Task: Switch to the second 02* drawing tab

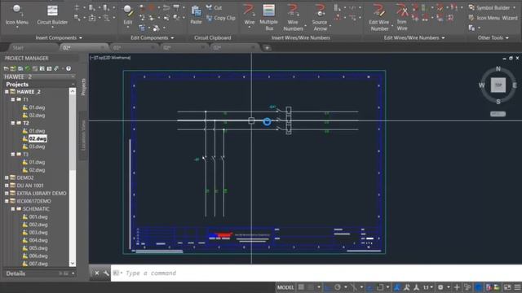Action: 134,48
